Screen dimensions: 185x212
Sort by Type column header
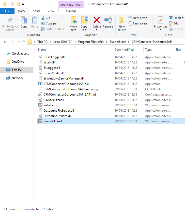[148, 50]
